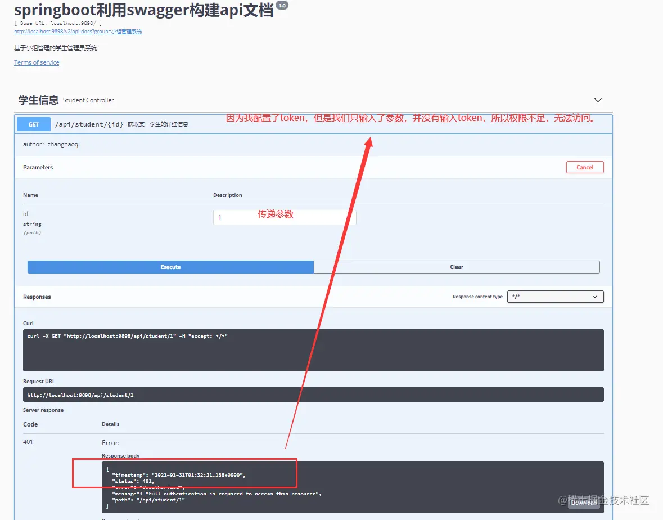The width and height of the screenshot is (663, 520).
Task: Click the Cancel button
Action: click(585, 167)
